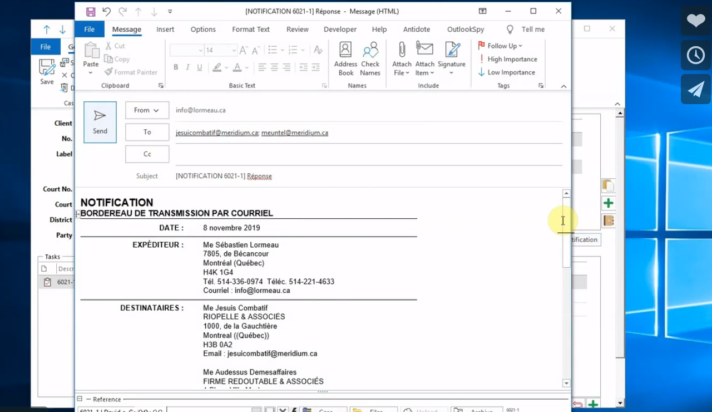Viewport: 712px width, 412px height.
Task: Click the Paste clipboard icon
Action: [x=91, y=51]
